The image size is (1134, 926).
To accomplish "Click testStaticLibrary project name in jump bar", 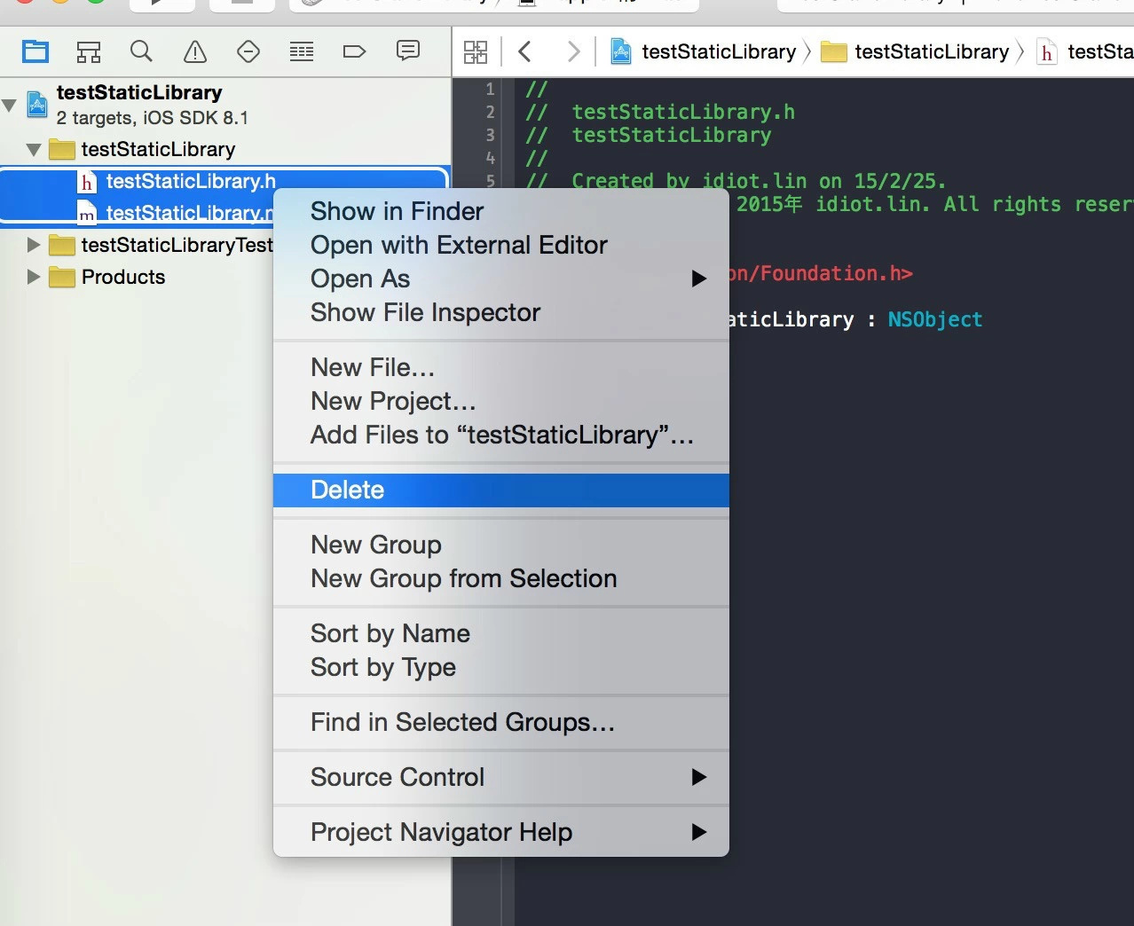I will [x=719, y=52].
